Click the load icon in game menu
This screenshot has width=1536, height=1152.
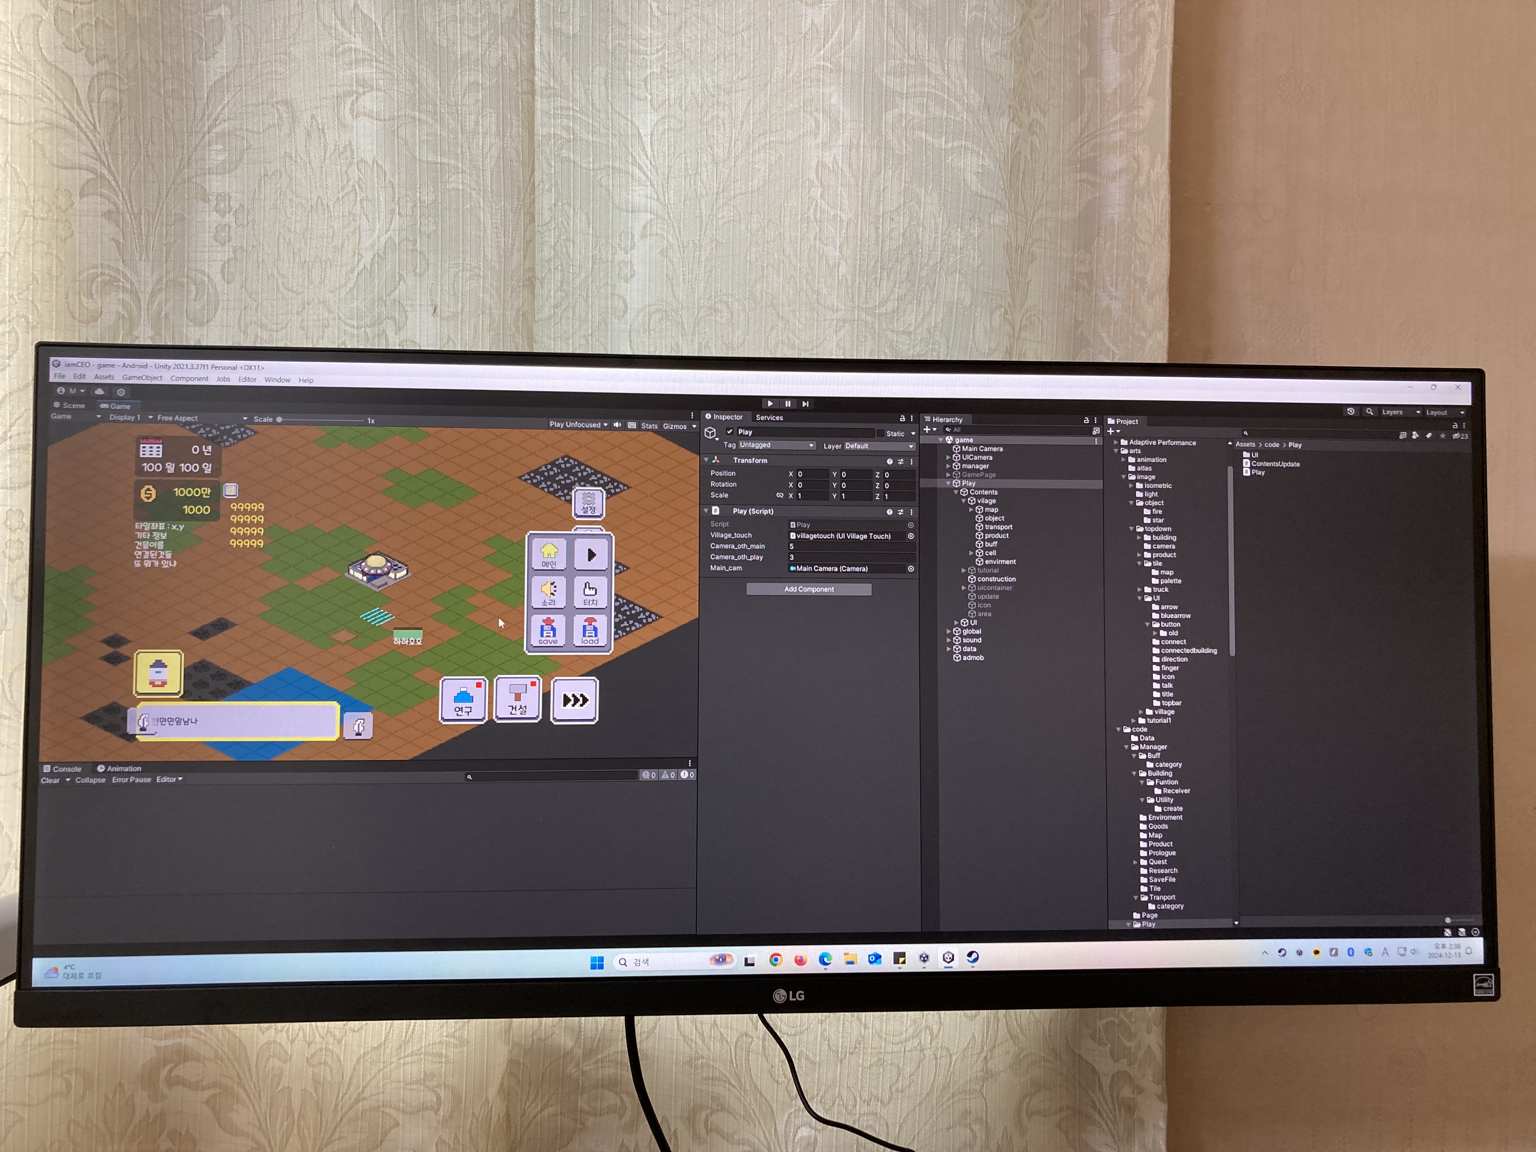tap(590, 630)
